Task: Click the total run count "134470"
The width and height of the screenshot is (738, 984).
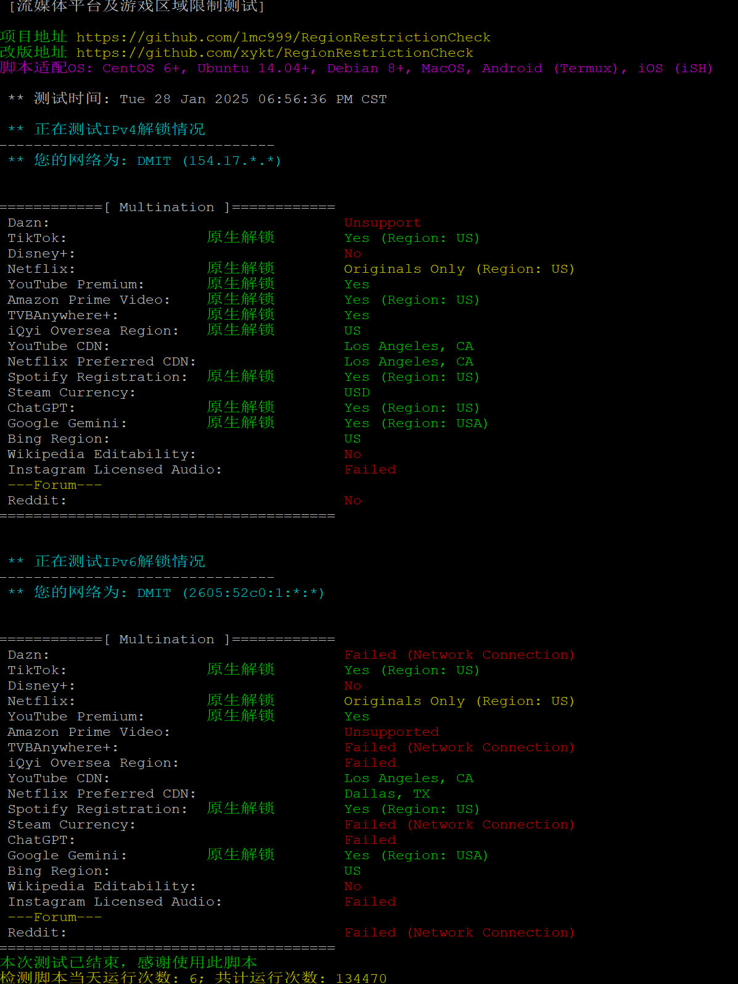Action: coord(361,978)
